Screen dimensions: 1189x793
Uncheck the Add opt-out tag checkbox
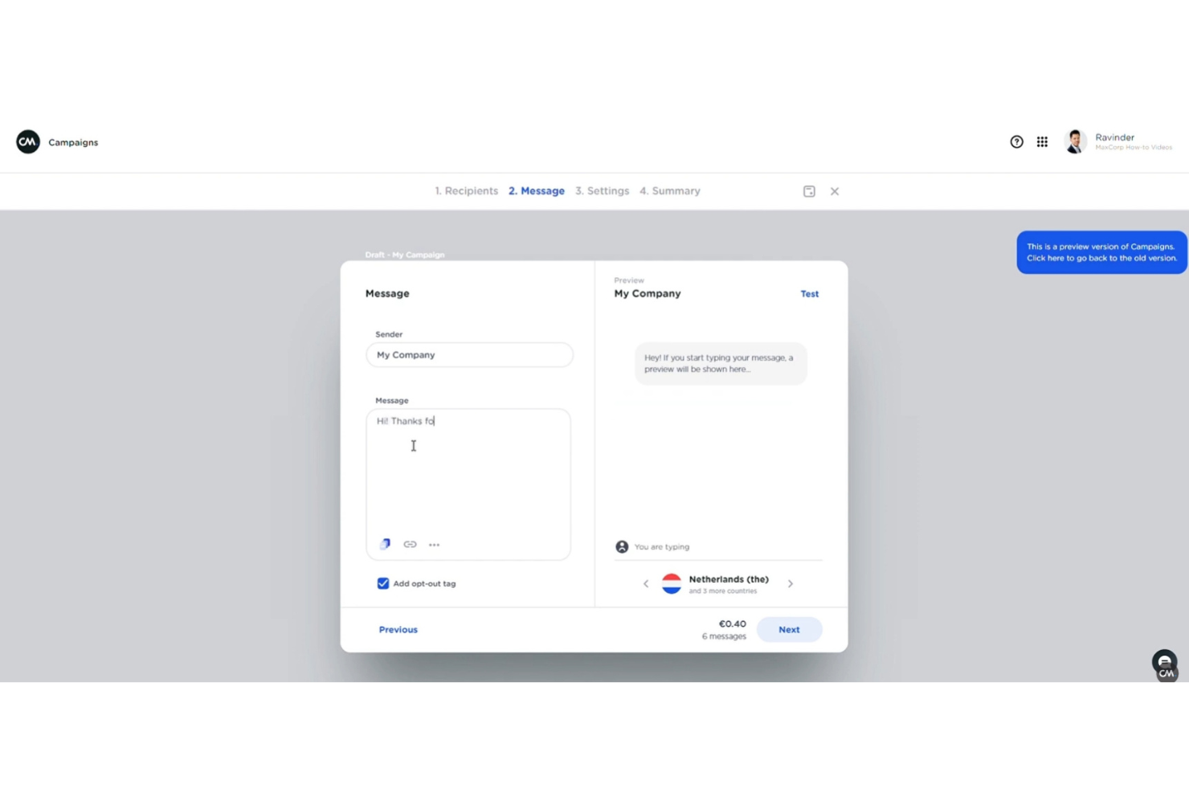[382, 583]
